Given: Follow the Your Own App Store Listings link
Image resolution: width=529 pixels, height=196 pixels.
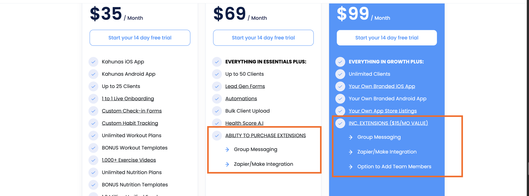Looking at the screenshot, I should [383, 111].
